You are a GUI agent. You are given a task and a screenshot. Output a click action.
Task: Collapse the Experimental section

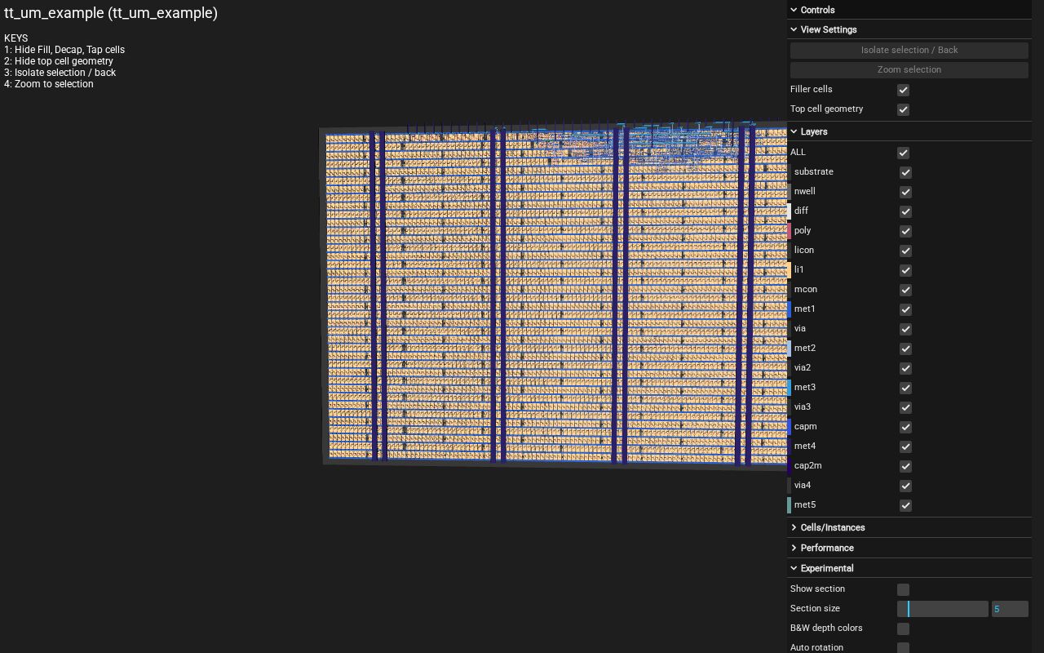[x=909, y=568]
